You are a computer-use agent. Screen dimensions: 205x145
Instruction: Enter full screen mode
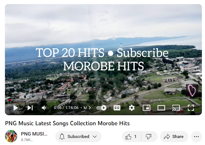point(191,108)
